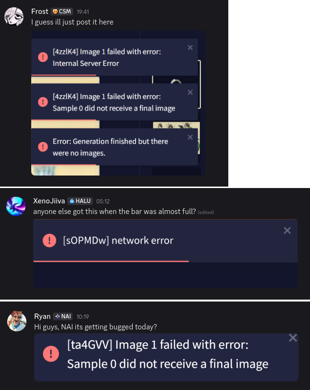Image resolution: width=310 pixels, height=390 pixels.
Task: Open Frost's profile avatar
Action: 14,17
